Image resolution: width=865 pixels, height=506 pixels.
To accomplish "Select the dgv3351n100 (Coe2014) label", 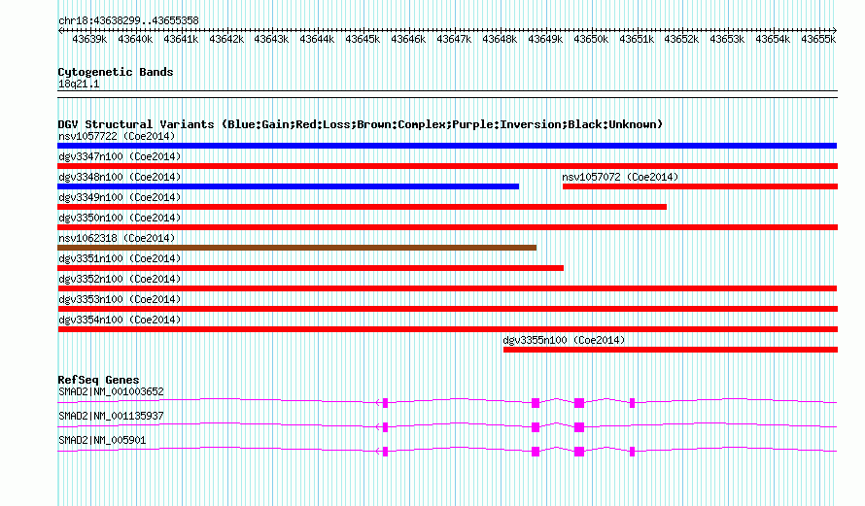I will point(120,258).
